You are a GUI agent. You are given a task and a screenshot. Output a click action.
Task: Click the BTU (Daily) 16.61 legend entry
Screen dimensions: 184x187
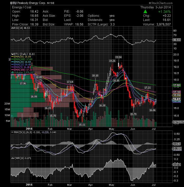coord(23,54)
